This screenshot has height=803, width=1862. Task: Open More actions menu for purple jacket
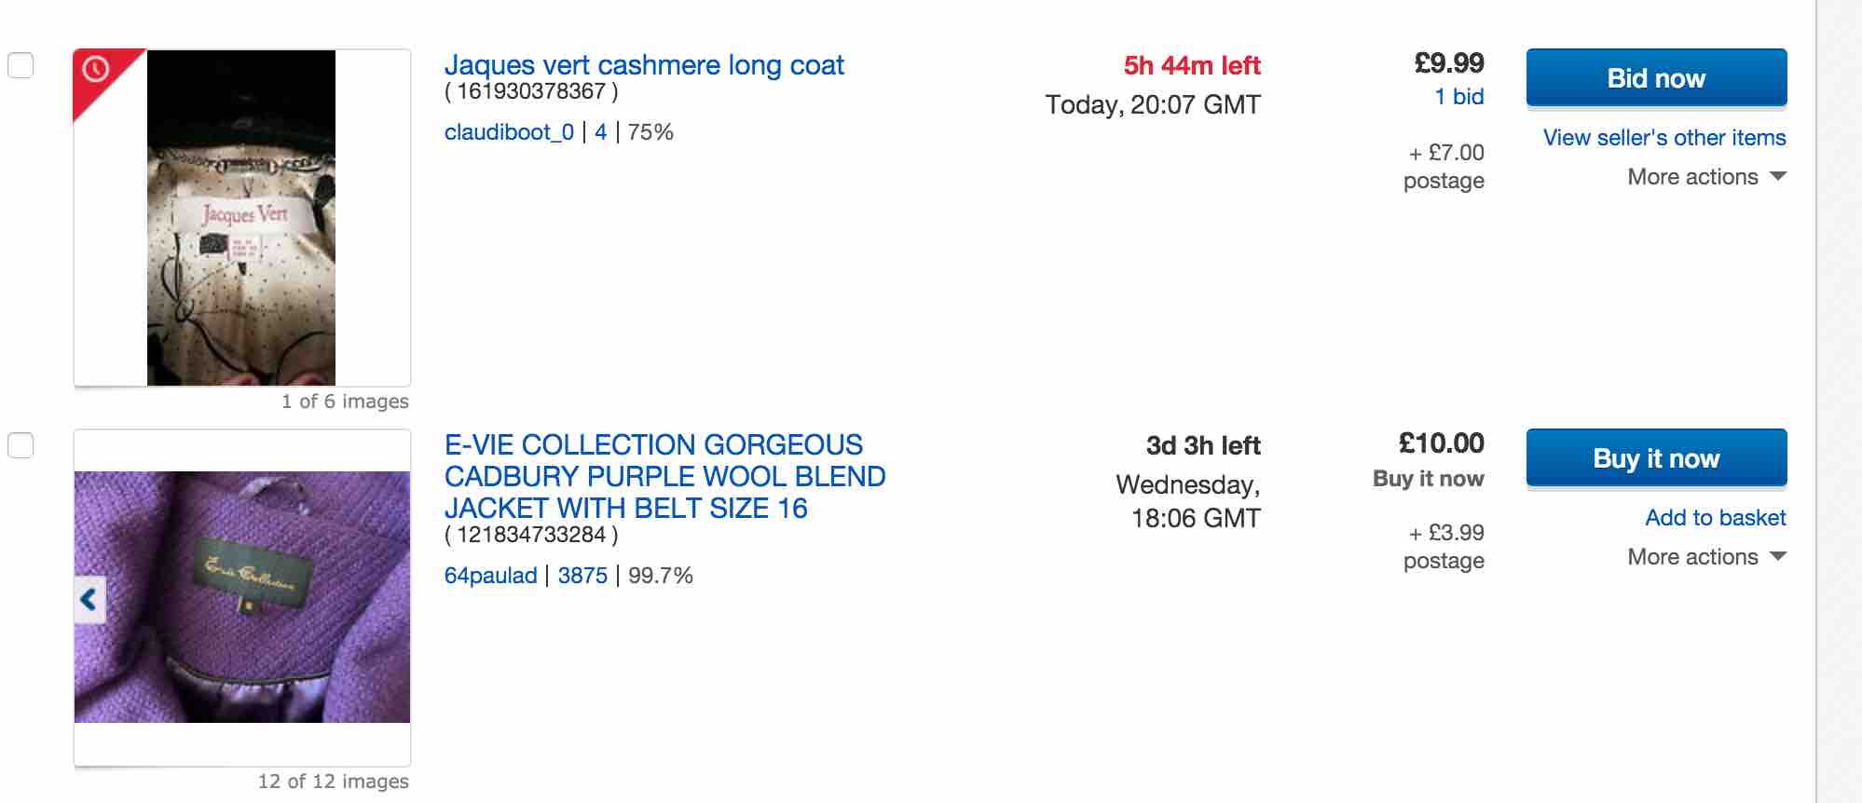tap(1705, 557)
